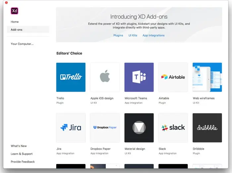Click the Dropbox Paper title text
The width and height of the screenshot is (232, 173).
(100, 149)
